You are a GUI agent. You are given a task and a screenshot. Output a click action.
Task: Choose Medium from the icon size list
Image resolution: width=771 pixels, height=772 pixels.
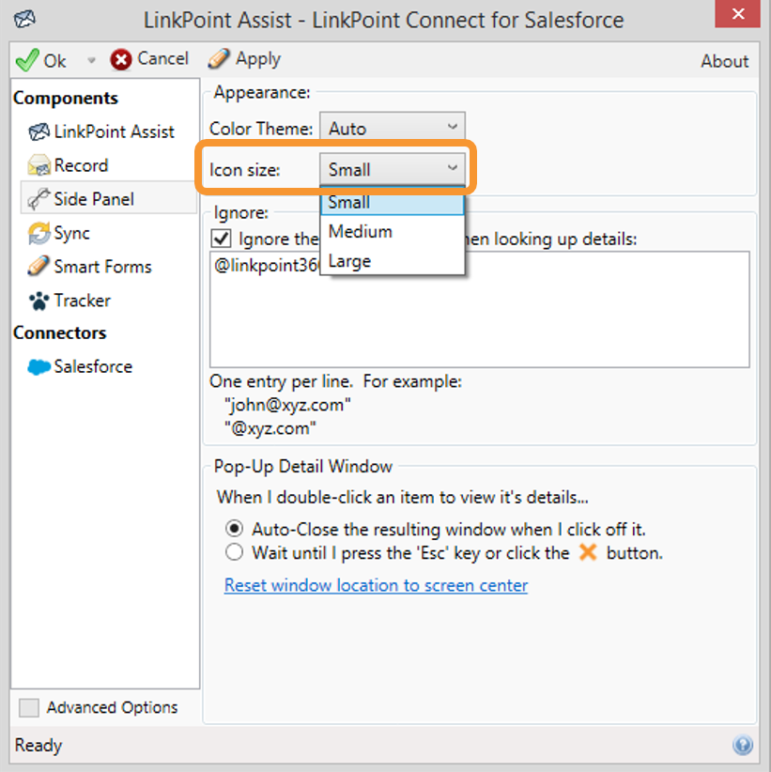tap(393, 231)
